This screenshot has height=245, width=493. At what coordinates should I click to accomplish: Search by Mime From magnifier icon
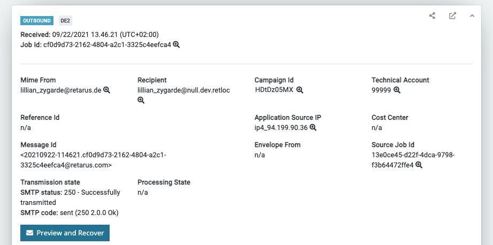(x=106, y=90)
